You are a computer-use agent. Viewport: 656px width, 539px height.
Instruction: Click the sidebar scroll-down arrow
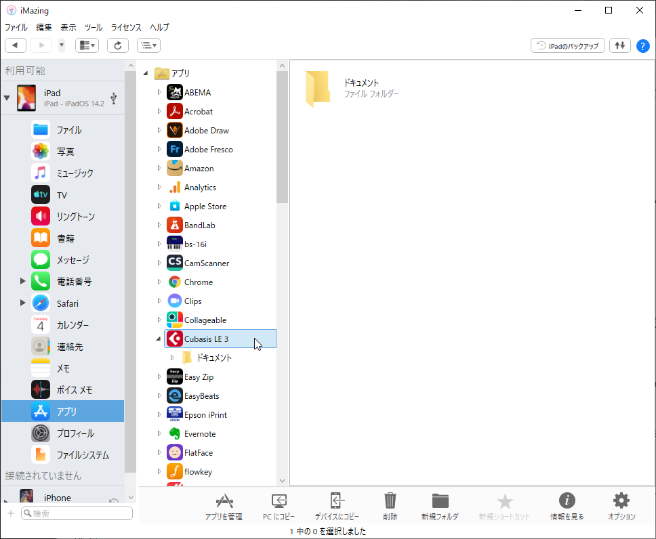131,498
